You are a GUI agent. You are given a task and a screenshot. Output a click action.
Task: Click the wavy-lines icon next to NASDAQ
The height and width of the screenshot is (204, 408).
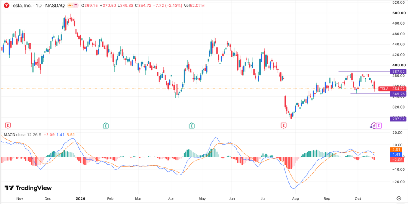click(x=76, y=6)
